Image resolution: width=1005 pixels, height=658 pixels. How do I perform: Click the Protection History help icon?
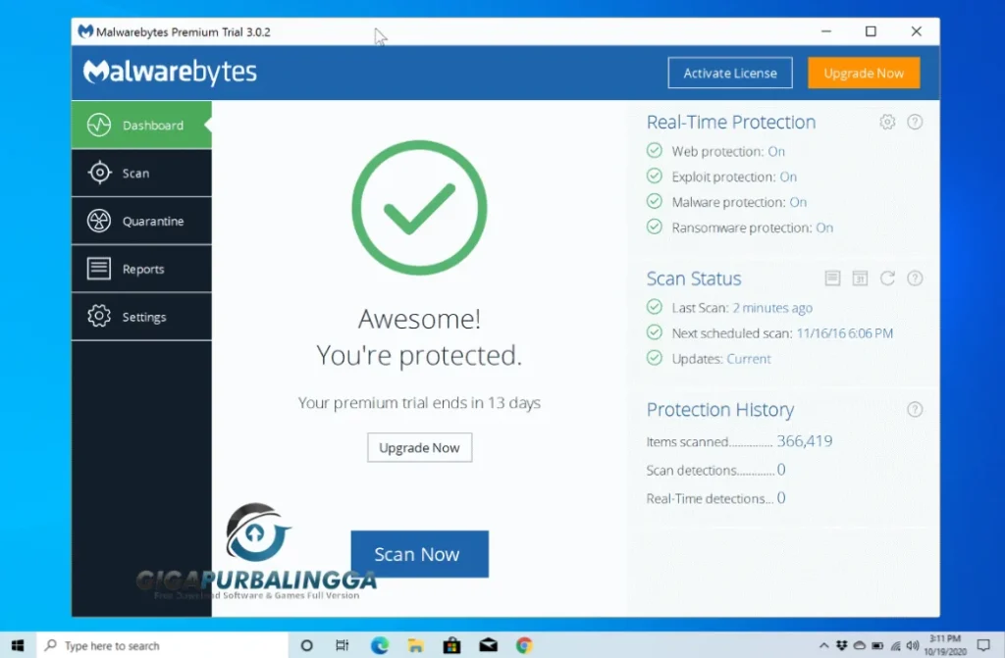tap(915, 409)
